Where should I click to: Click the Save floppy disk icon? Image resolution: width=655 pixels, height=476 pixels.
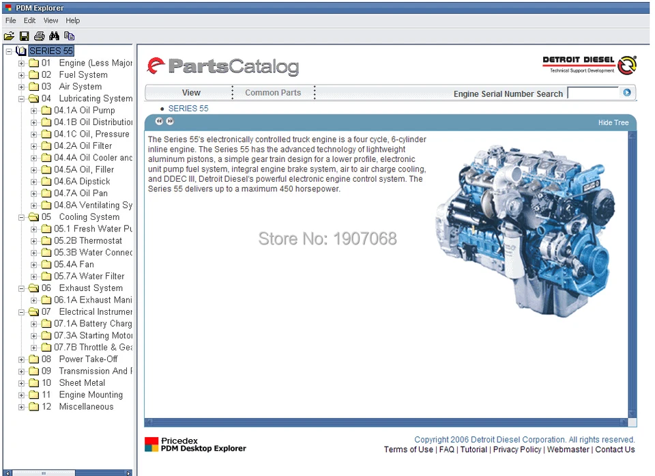pyautogui.click(x=25, y=36)
